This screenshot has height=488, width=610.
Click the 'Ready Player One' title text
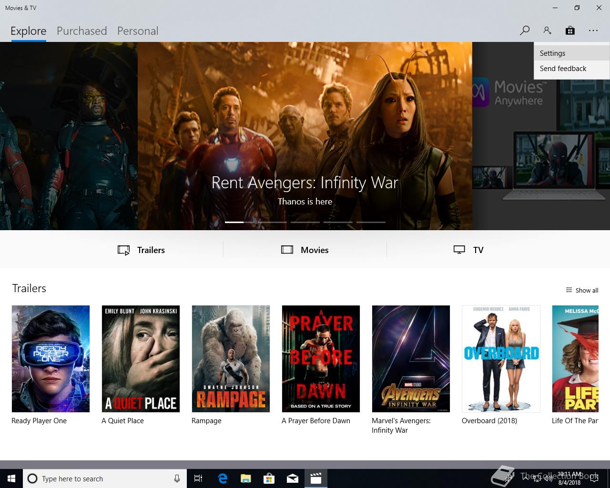pyautogui.click(x=39, y=421)
